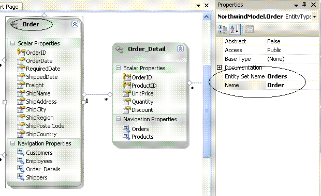Switch Properties to Categorized view
Viewport: 321px width, 196px height.
223,29
